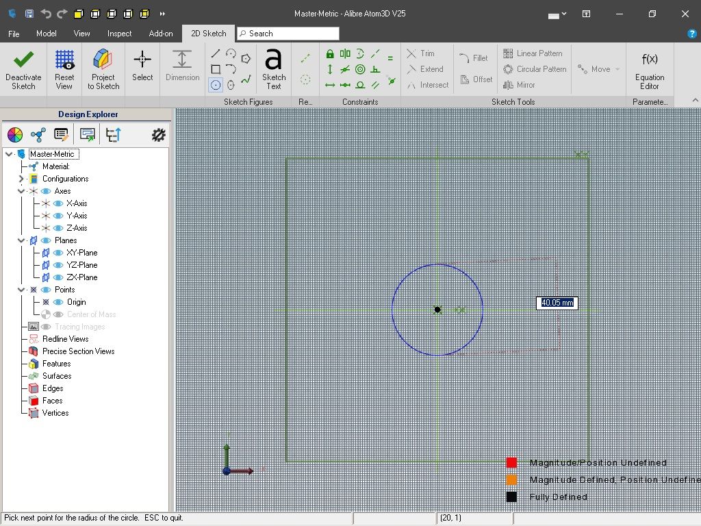
Task: Click the ribbon Search field
Action: point(288,34)
